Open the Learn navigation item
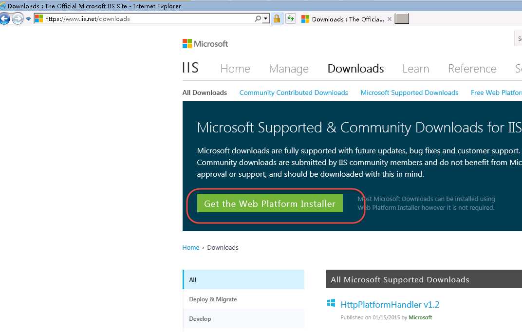Screen dimensions: 522x332 coord(415,69)
